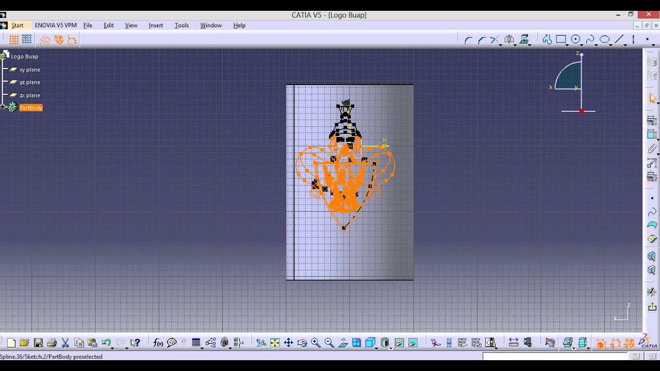Select the Trim tool

click(494, 40)
